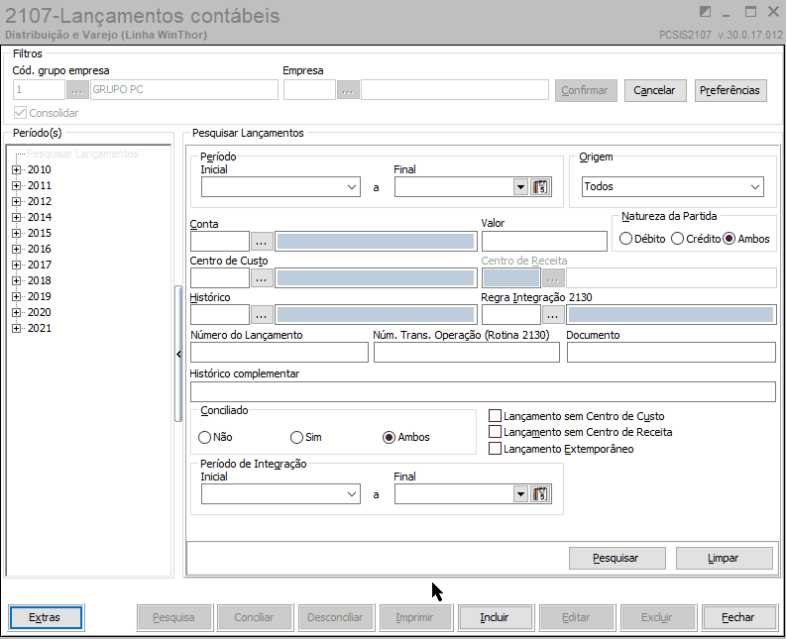Expand the 2018 tree node
The width and height of the screenshot is (786, 639).
click(17, 280)
